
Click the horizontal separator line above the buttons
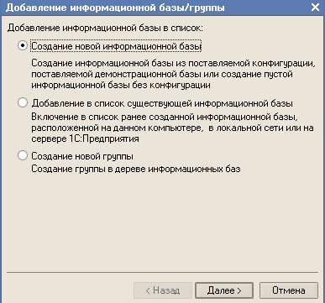[162, 272]
